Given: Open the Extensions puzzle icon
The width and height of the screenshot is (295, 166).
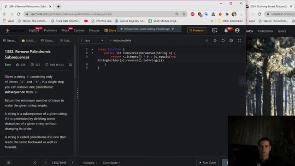Looking at the screenshot, I should tap(227, 14).
